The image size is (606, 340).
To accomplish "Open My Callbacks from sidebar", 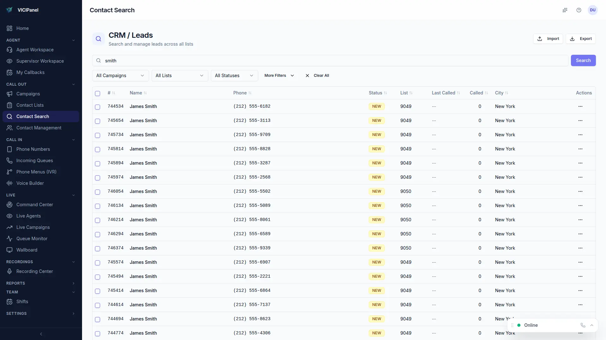I will [30, 72].
